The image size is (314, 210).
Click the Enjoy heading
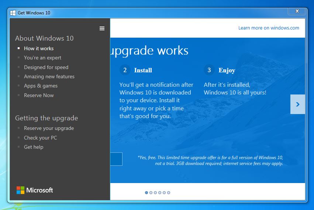227,70
